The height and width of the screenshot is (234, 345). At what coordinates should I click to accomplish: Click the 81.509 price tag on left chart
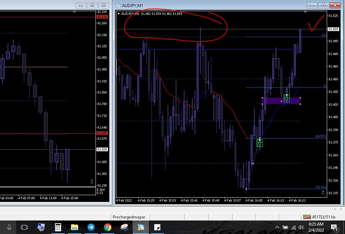(x=102, y=149)
